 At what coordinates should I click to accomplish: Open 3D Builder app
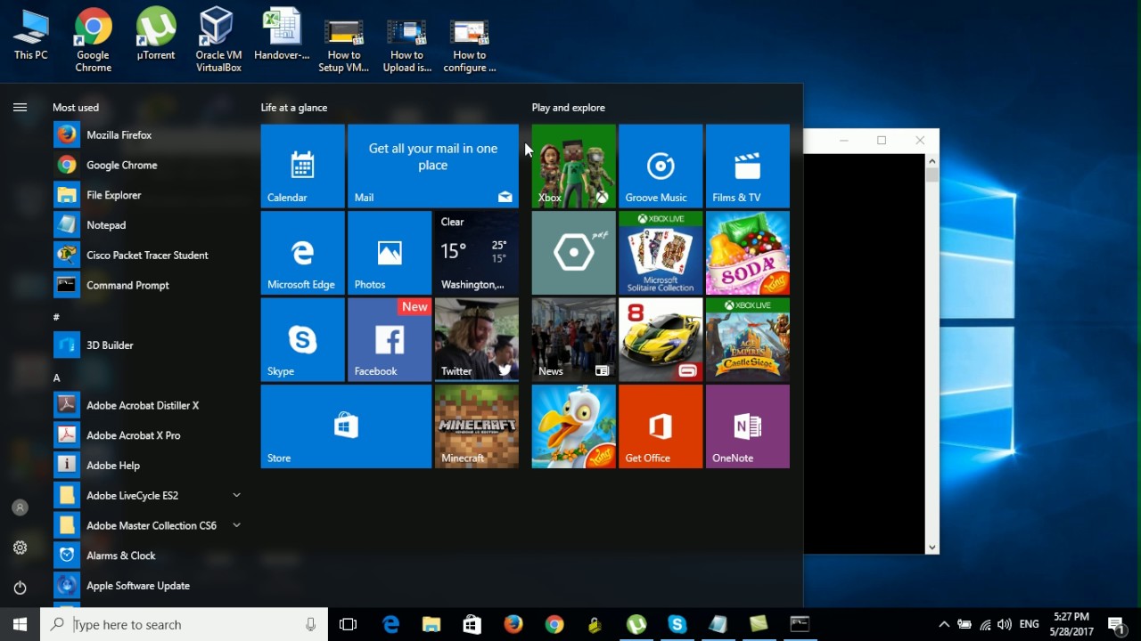(x=148, y=345)
